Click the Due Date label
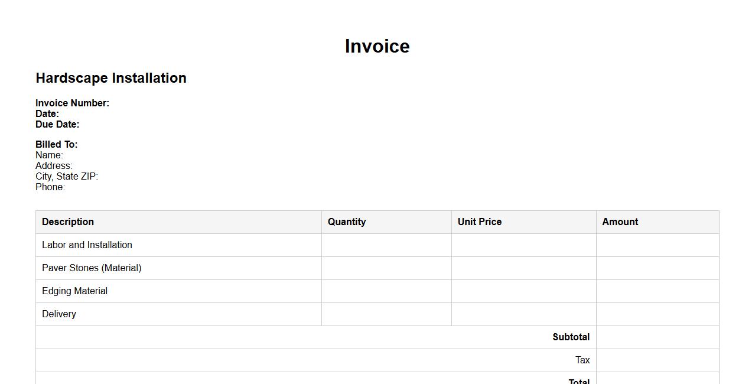This screenshot has height=384, width=755. tap(57, 124)
